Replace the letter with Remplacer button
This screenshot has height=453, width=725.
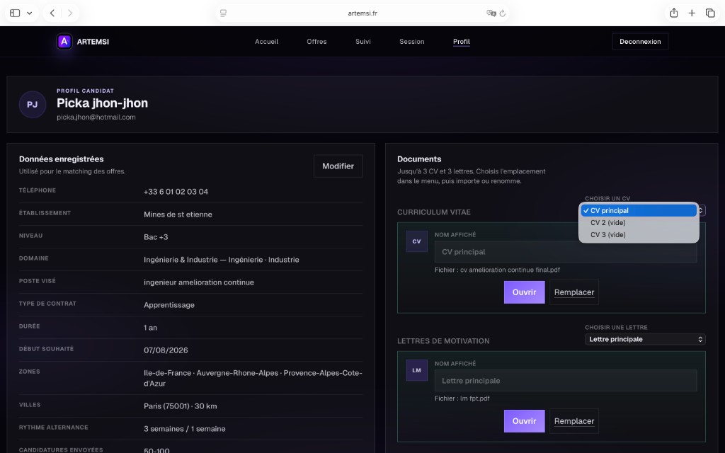point(573,421)
